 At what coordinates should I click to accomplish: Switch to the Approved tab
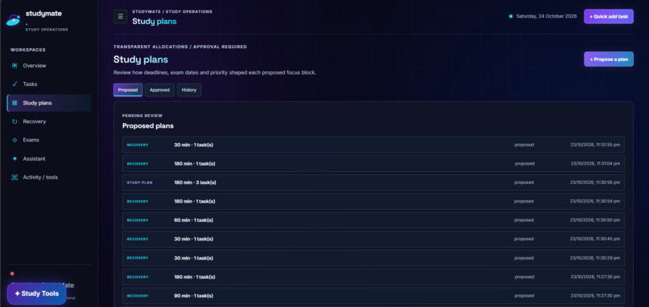tap(159, 90)
